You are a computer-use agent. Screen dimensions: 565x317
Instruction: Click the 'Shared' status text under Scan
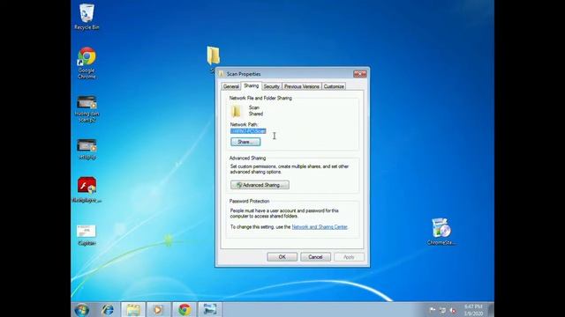point(256,114)
